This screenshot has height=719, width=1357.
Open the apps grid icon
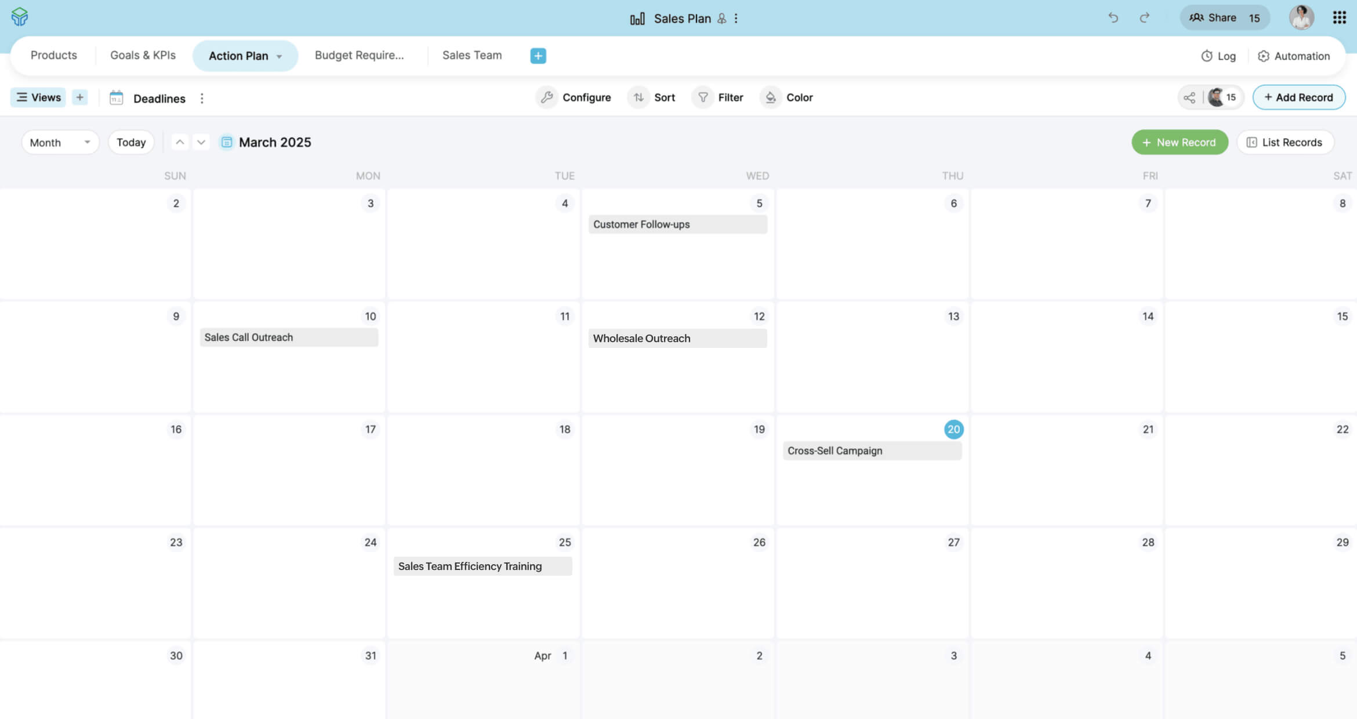point(1339,17)
